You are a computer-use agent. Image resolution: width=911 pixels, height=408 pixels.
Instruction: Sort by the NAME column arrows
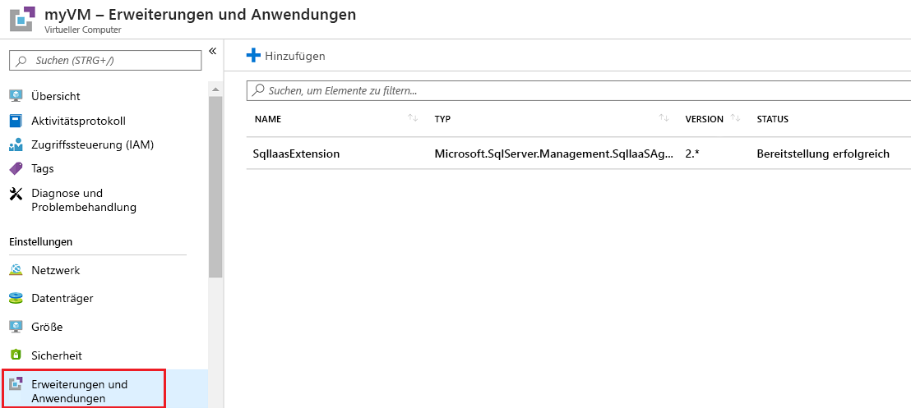[x=413, y=118]
